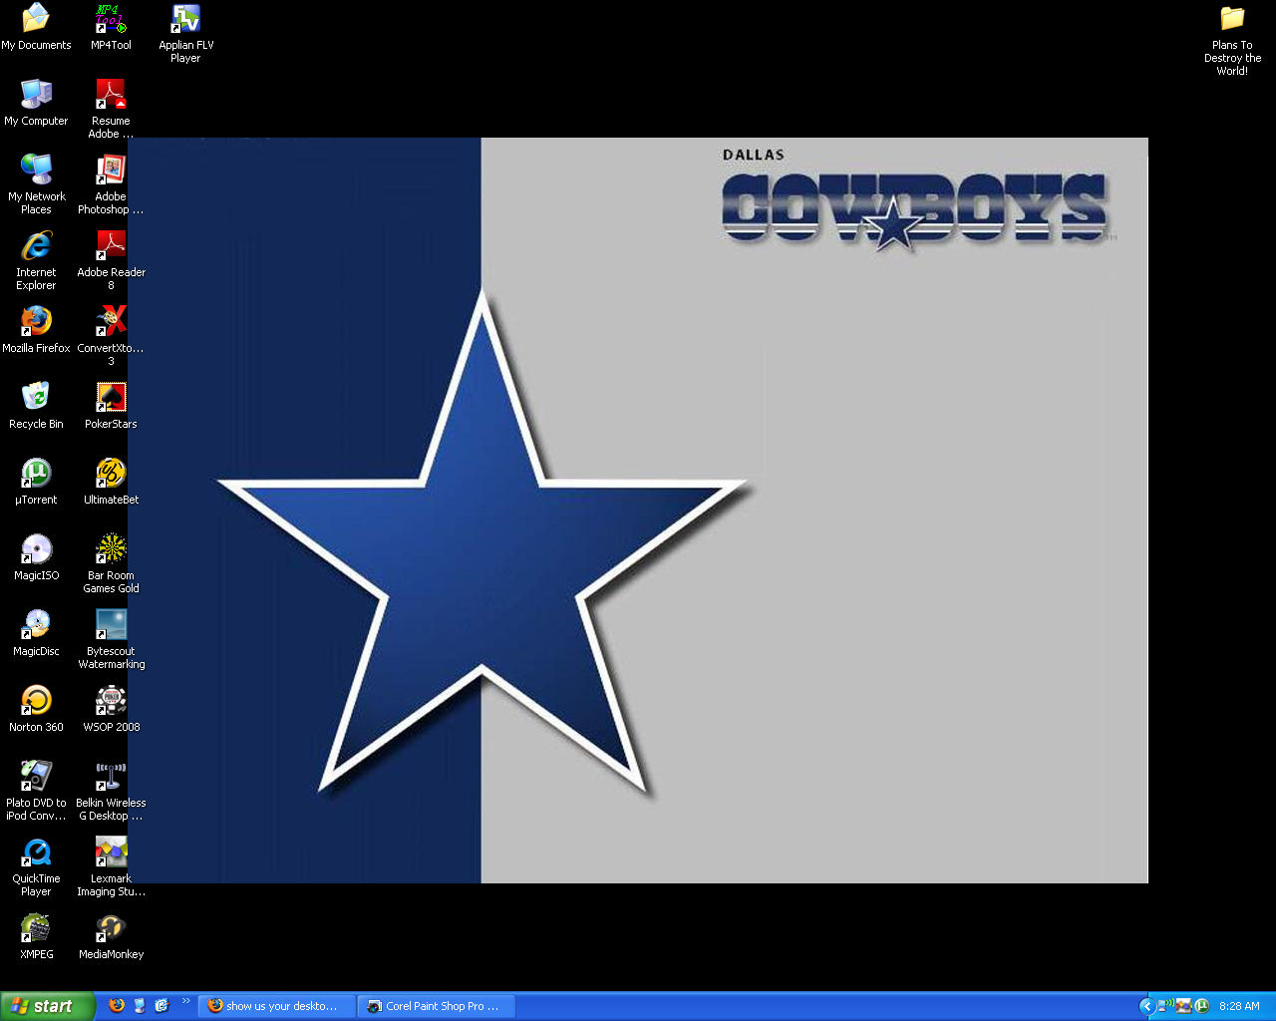The height and width of the screenshot is (1021, 1276).
Task: Open the My Documents desktop icon
Action: click(x=36, y=27)
